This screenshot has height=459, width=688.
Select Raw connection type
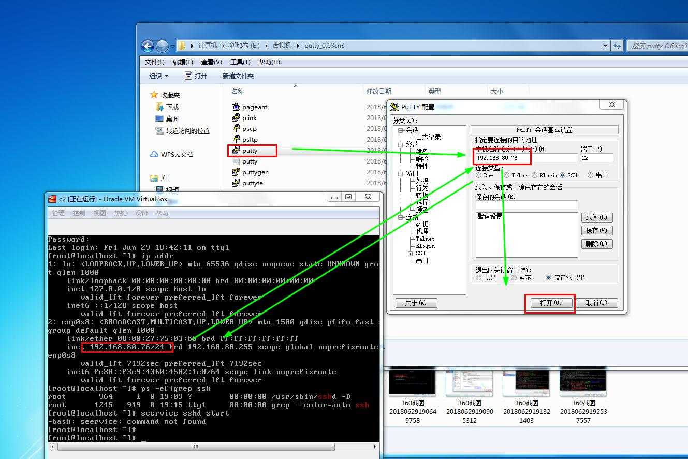[478, 175]
